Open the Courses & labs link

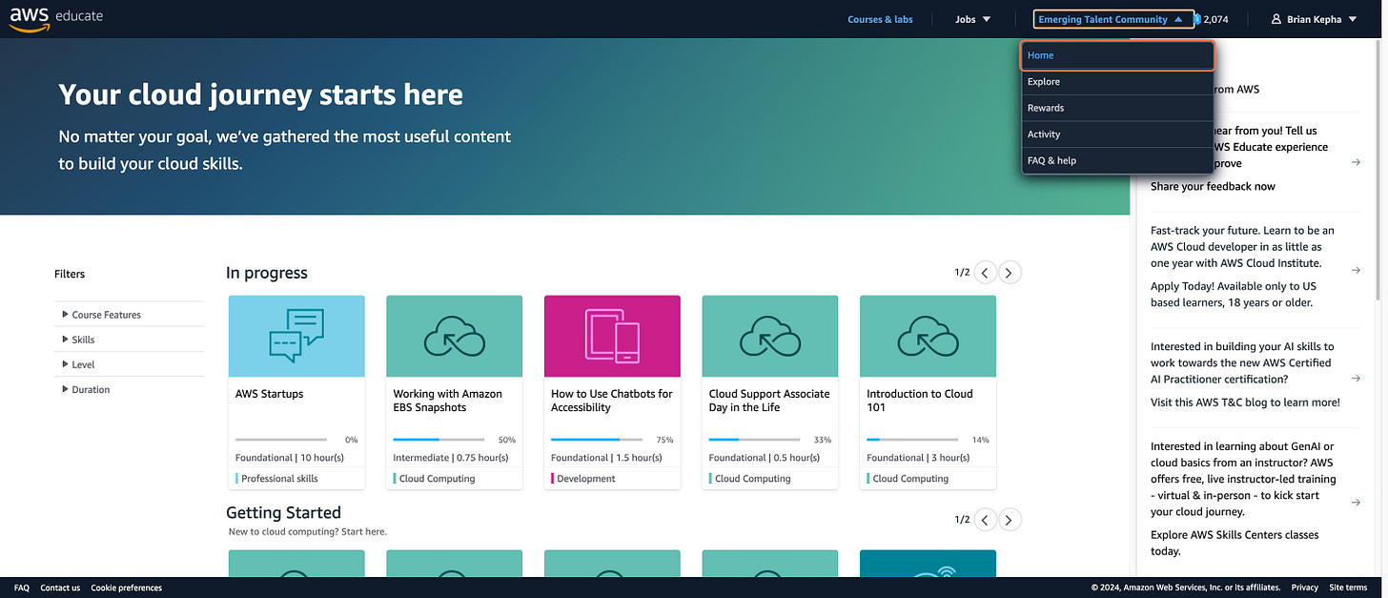(880, 19)
